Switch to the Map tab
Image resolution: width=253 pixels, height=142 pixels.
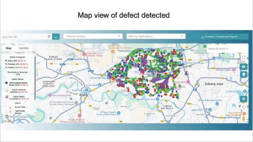[x=9, y=48]
